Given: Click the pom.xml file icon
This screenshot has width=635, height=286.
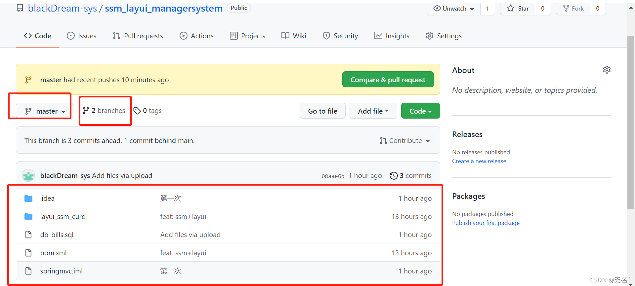Looking at the screenshot, I should click(28, 253).
